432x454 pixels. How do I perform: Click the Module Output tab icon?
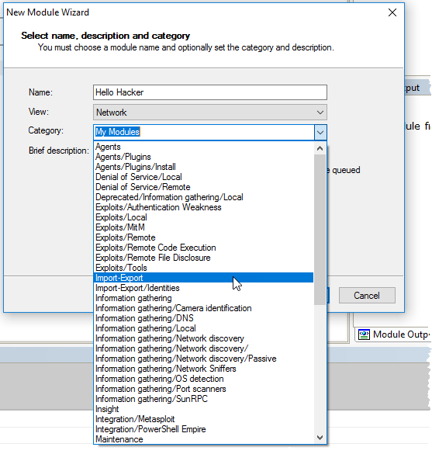[x=364, y=334]
